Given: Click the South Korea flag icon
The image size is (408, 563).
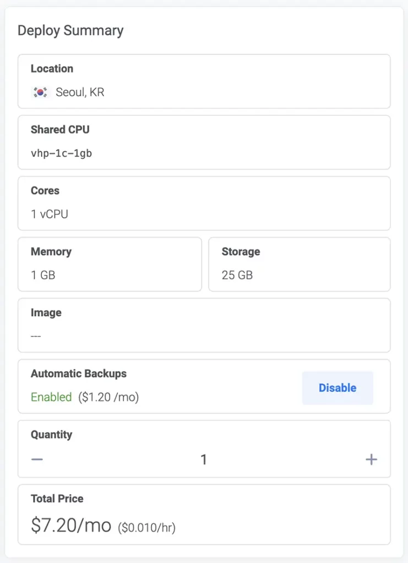Looking at the screenshot, I should (40, 92).
